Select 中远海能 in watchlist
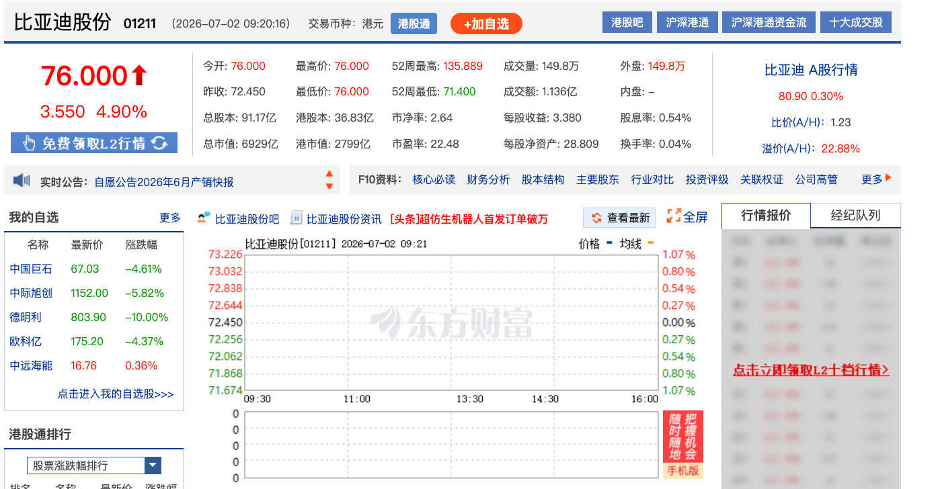This screenshot has height=489, width=940. 31,365
